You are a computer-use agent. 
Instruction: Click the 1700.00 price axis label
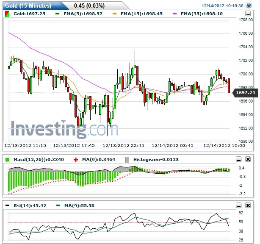246,74
